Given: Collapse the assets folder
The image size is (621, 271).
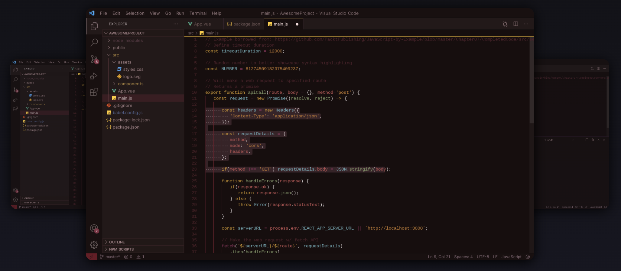Looking at the screenshot, I should coord(143,62).
